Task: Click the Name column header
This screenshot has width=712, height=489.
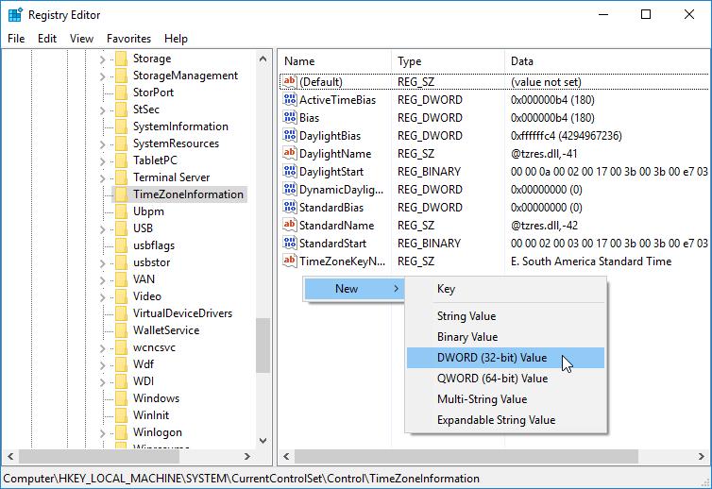Action: tap(334, 61)
